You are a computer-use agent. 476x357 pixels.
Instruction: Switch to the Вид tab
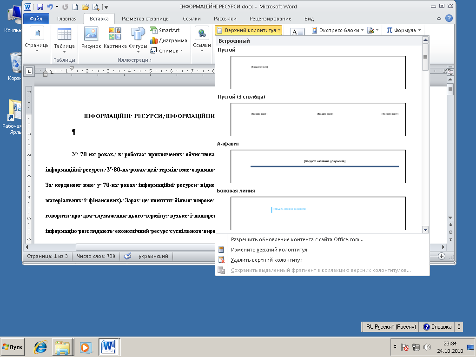309,19
